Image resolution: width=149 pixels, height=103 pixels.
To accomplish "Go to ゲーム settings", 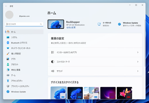I will pyautogui.click(x=24, y=75).
